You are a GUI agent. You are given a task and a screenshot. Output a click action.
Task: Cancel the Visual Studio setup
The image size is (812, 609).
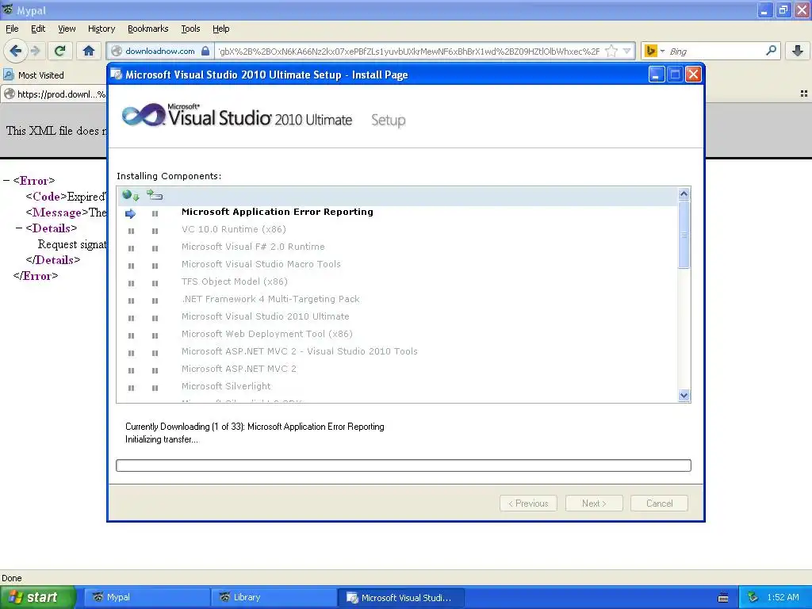click(659, 504)
